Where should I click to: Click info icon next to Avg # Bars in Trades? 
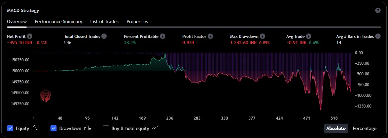click(378, 36)
